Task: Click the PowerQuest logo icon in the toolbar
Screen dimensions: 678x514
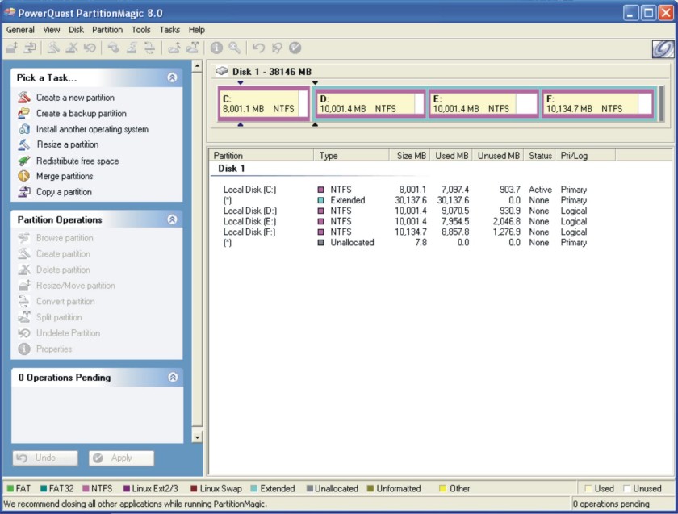Action: (663, 48)
